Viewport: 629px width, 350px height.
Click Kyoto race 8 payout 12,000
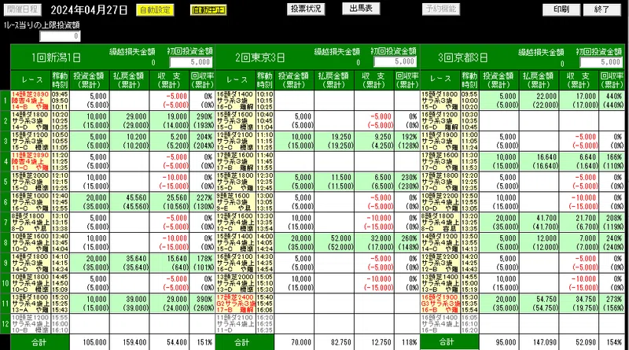click(x=539, y=242)
